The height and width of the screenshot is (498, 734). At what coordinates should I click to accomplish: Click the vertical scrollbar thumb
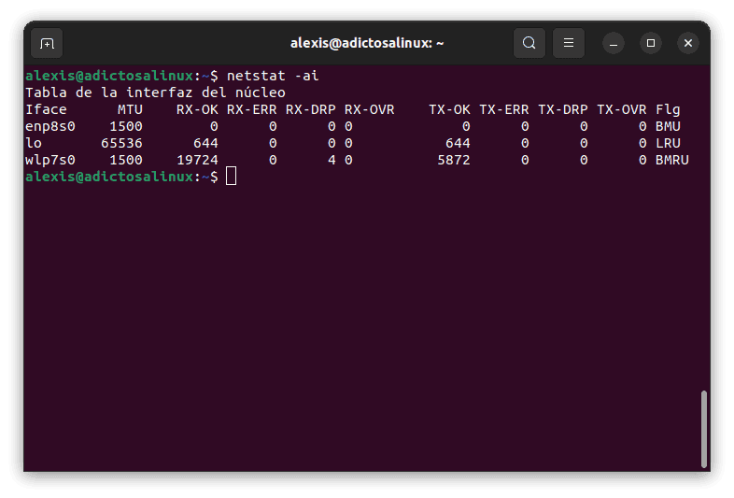tap(703, 429)
